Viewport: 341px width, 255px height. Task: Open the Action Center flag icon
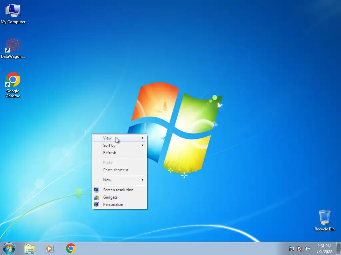(x=299, y=249)
